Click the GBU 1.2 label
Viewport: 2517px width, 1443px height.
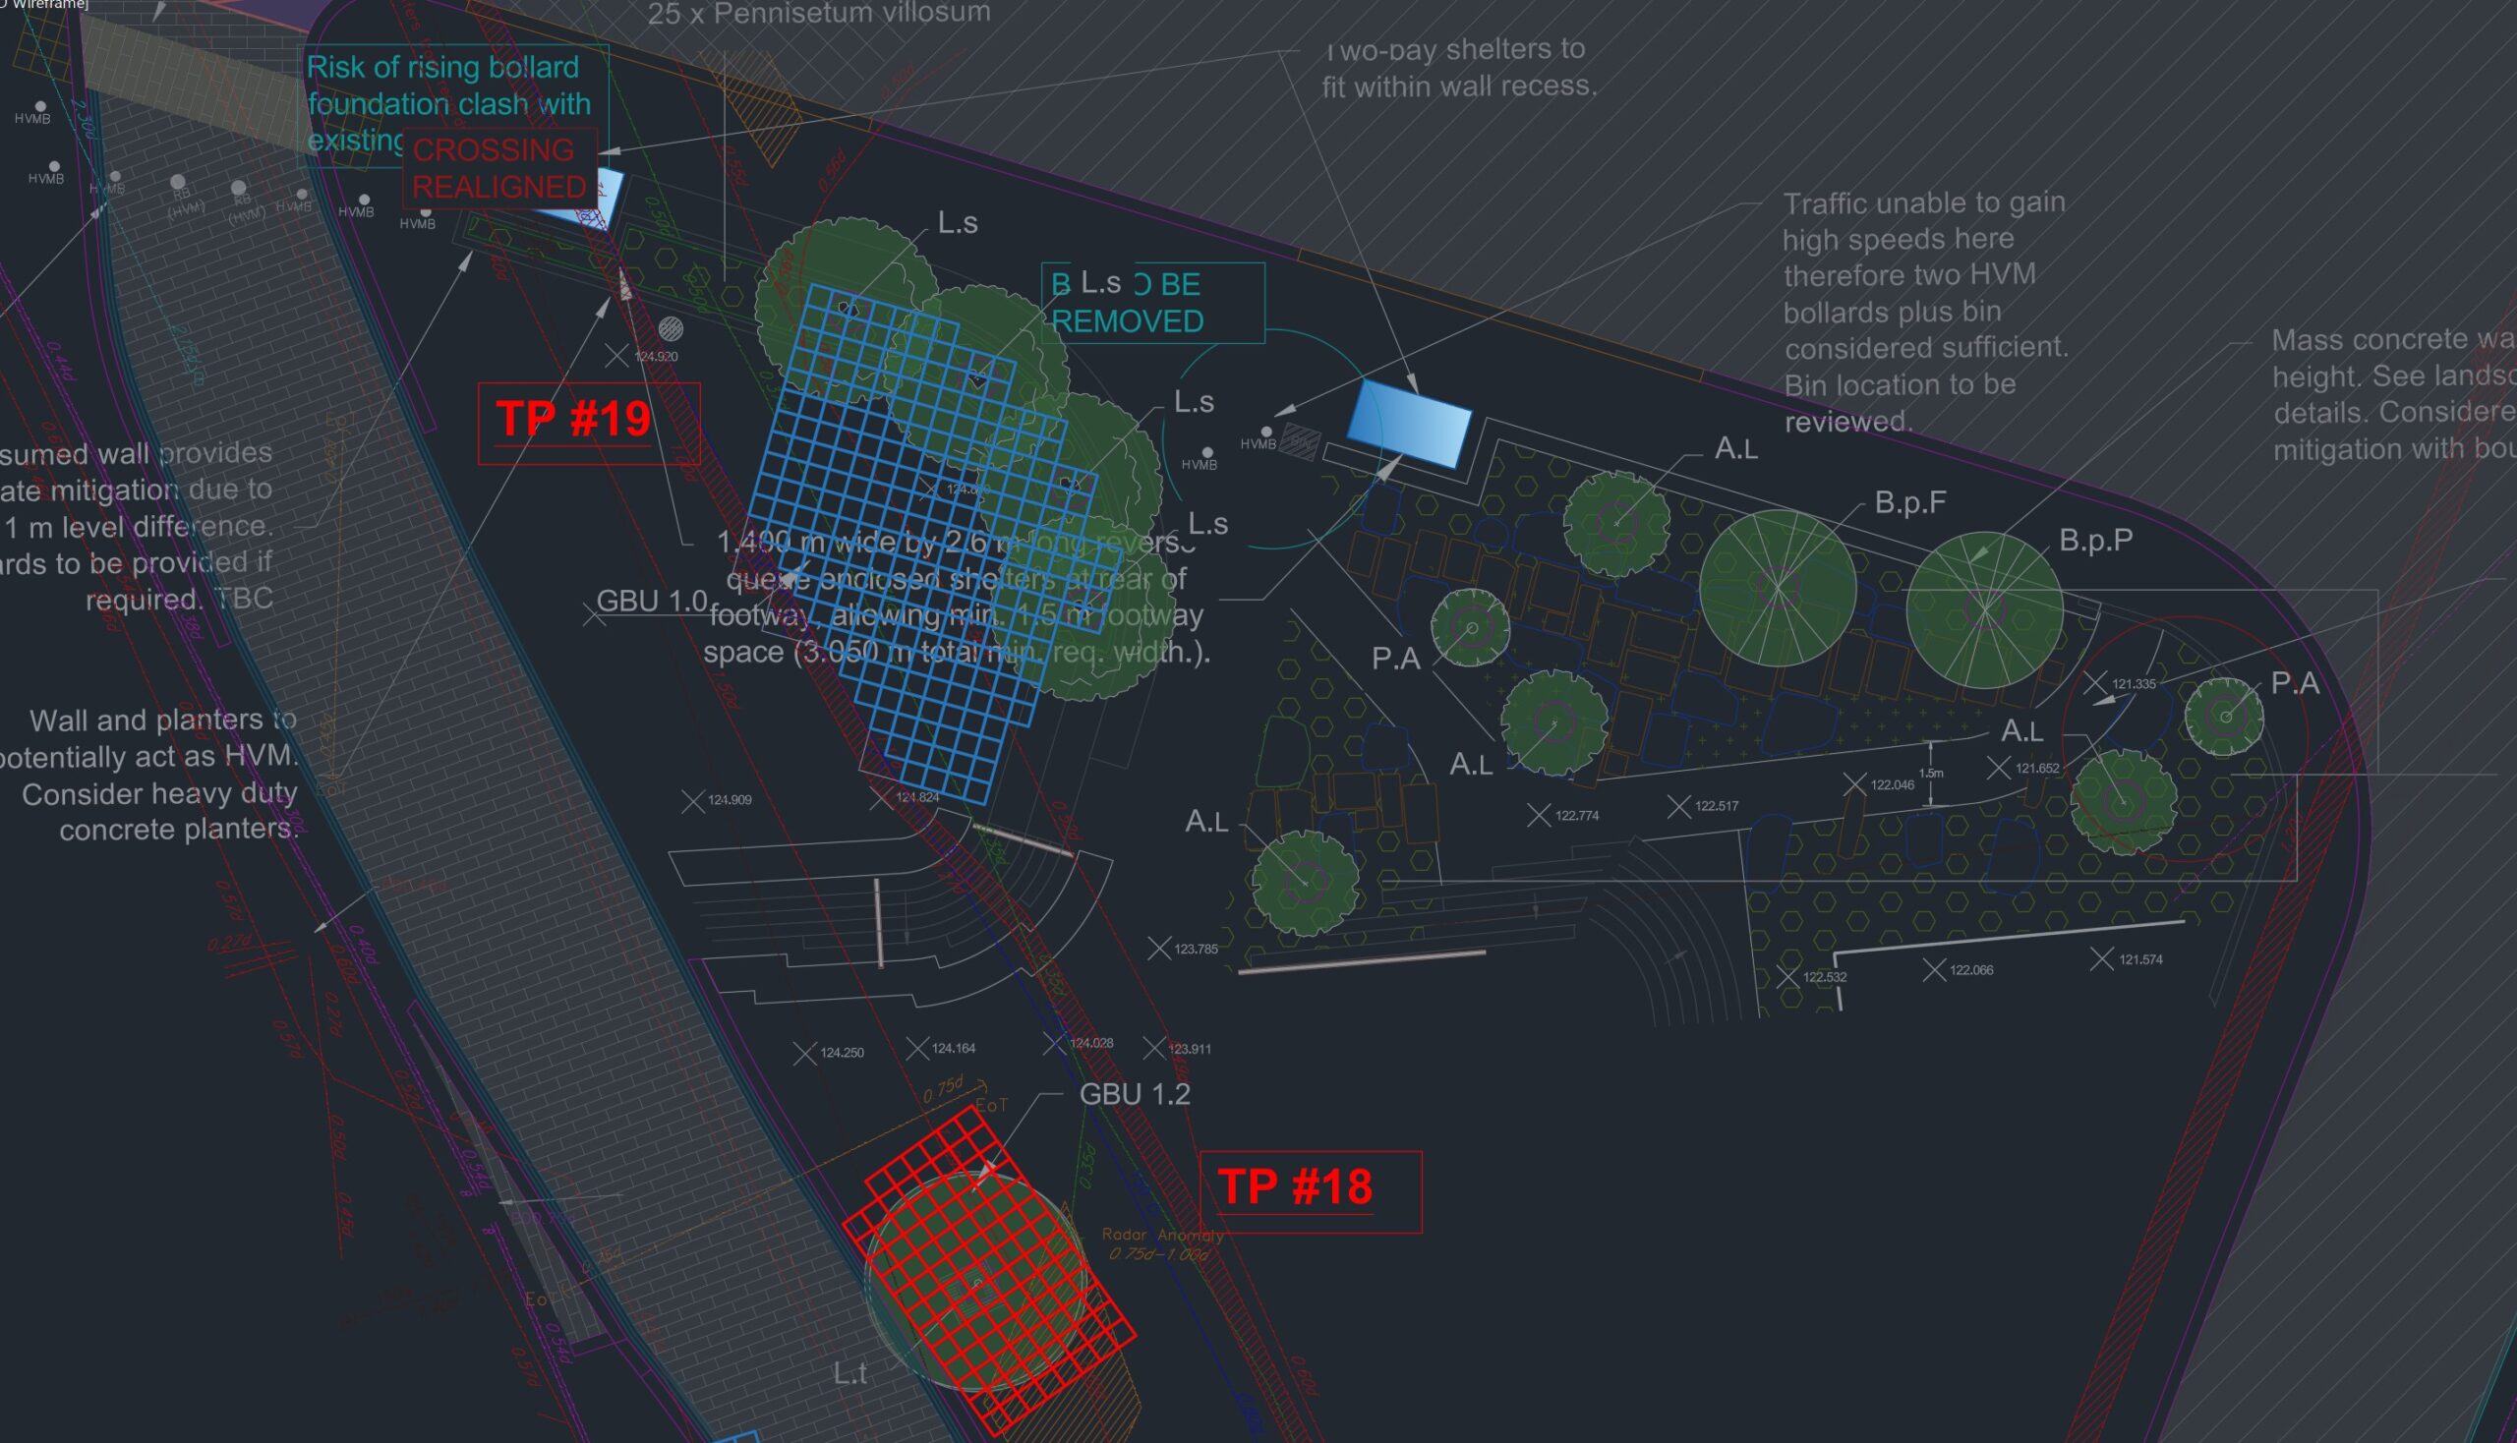click(1134, 1095)
